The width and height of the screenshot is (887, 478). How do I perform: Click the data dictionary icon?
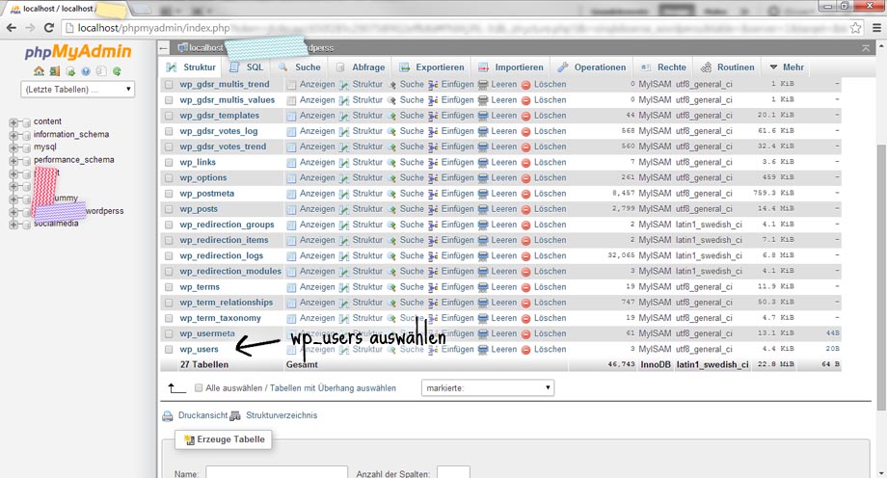(x=235, y=415)
